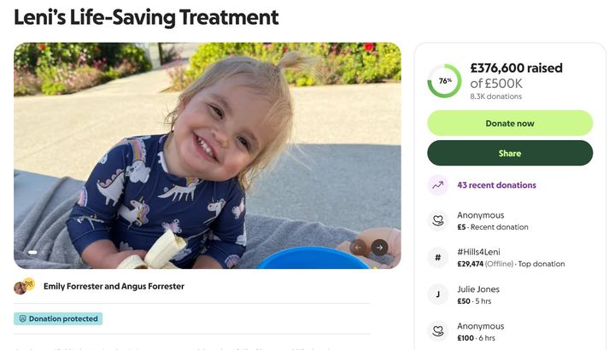Image resolution: width=615 pixels, height=350 pixels.
Task: Click the shield icon in Donation protected badge
Action: (x=21, y=318)
